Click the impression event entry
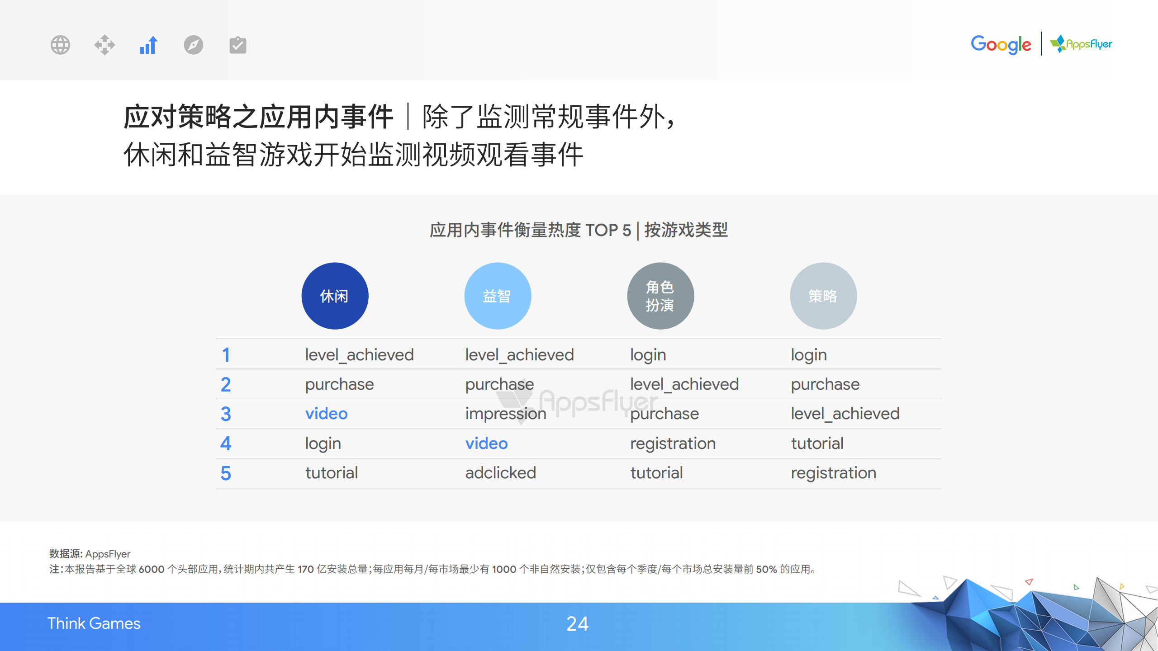The image size is (1158, 651). click(x=505, y=414)
